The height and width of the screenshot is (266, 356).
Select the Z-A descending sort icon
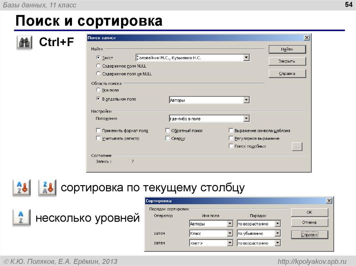(48, 186)
